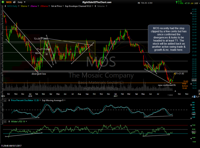Click the highlighted 20.20 current price label
The height and width of the screenshot is (148, 200).
coord(194,80)
